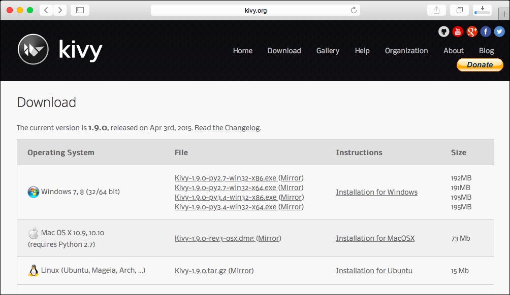Image resolution: width=510 pixels, height=295 pixels.
Task: Show the Safari downloads list
Action: [483, 10]
